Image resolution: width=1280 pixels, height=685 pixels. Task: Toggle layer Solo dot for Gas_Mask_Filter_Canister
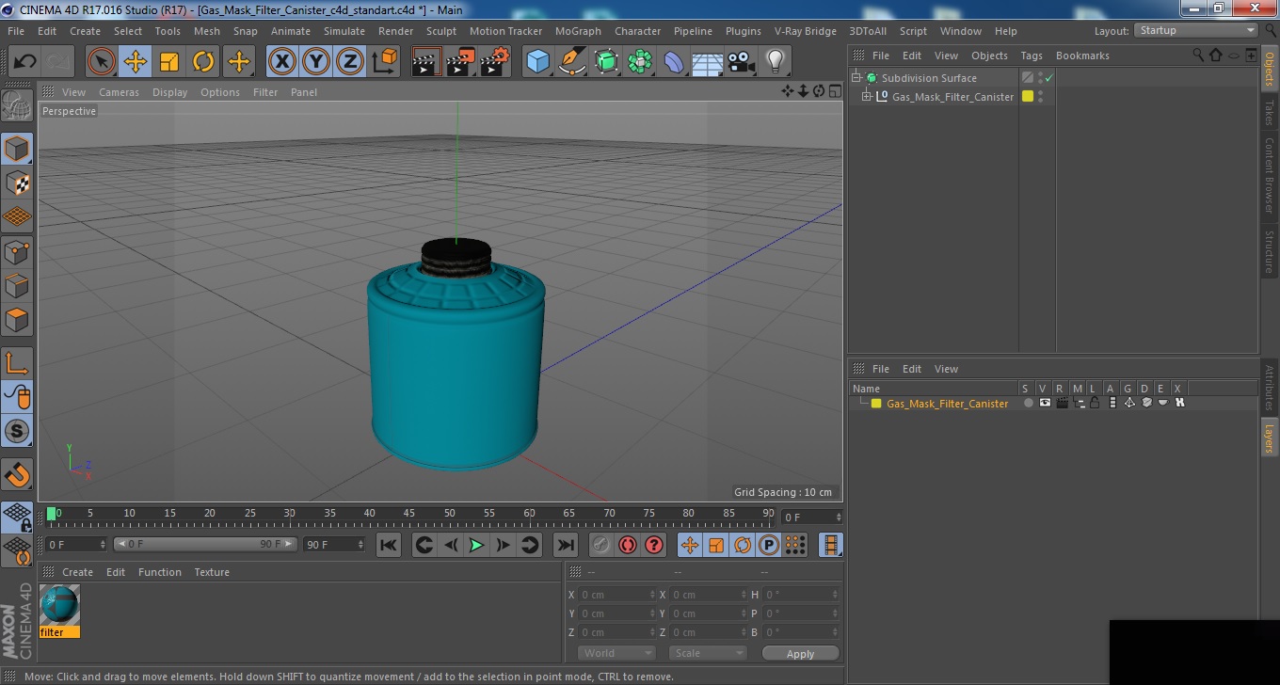(x=1029, y=404)
